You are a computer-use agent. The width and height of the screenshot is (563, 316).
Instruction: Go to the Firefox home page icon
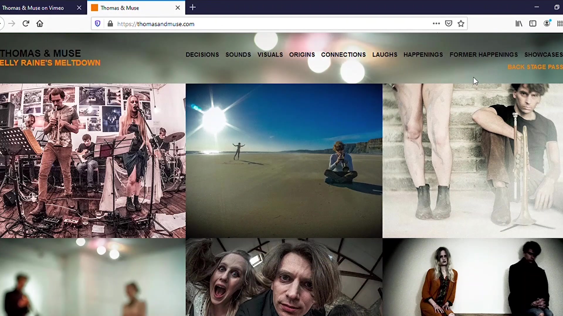[40, 23]
